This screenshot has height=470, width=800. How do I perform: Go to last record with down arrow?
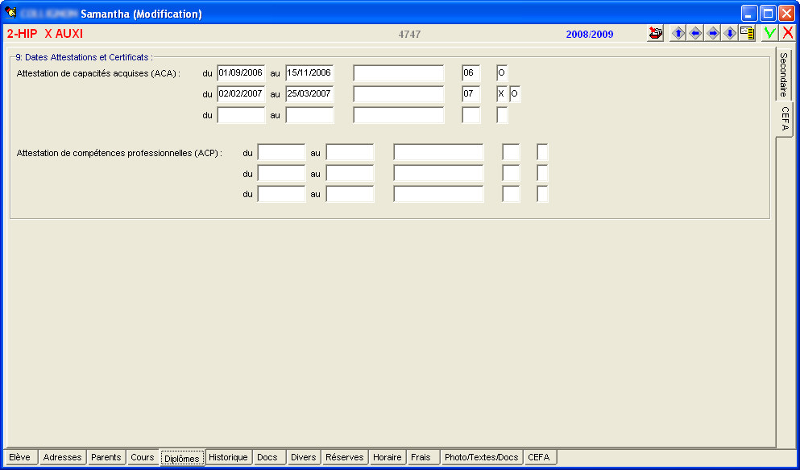click(x=730, y=34)
